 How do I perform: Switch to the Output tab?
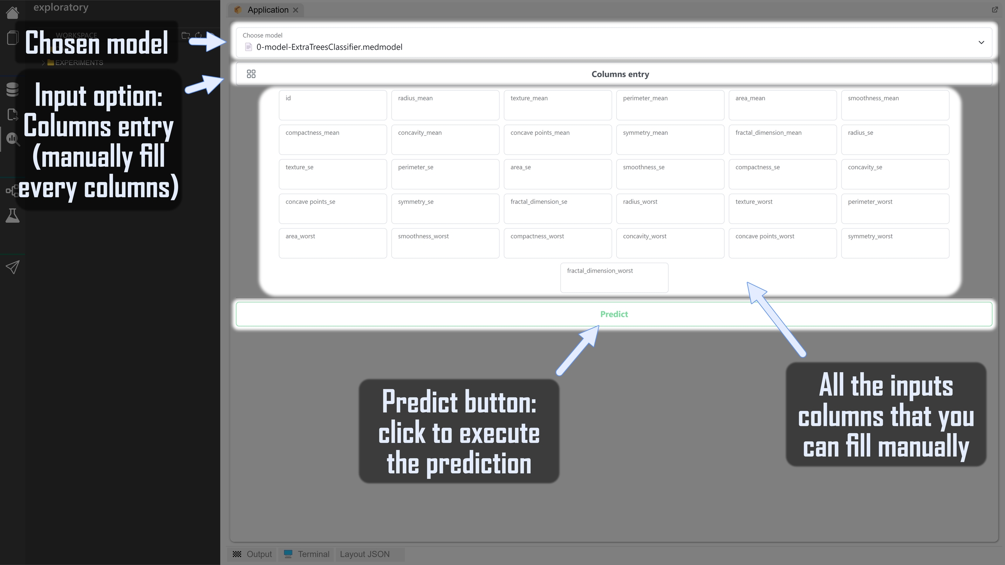(x=253, y=554)
